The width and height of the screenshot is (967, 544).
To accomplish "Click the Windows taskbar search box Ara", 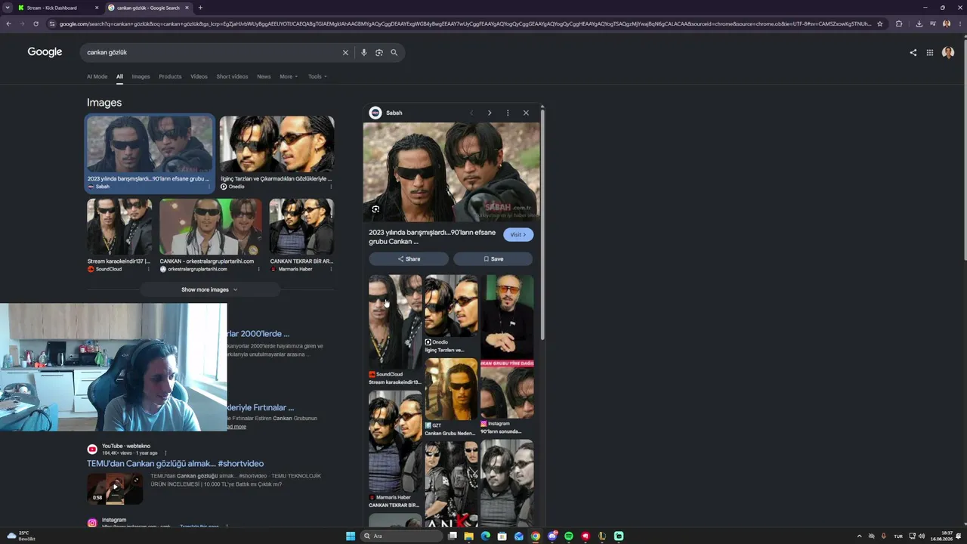I will (x=401, y=536).
